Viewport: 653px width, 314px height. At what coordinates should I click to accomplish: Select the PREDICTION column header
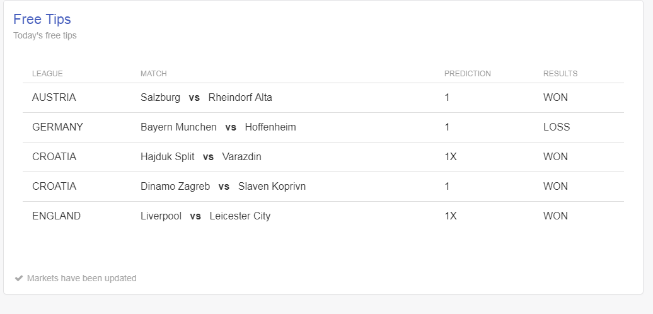click(468, 74)
